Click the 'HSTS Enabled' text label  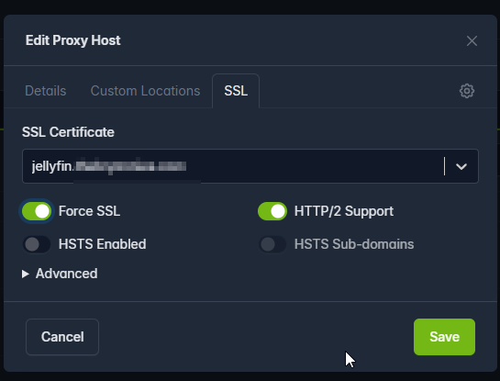103,244
